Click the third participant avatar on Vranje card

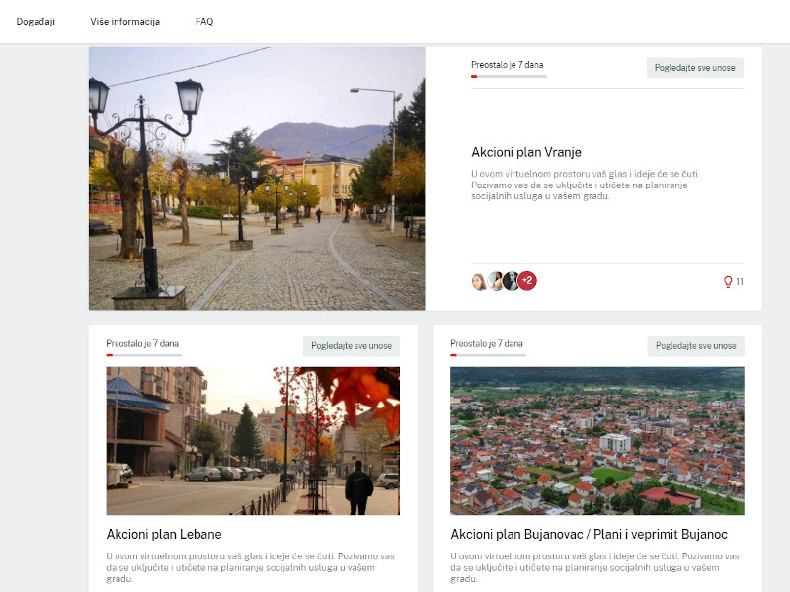511,281
